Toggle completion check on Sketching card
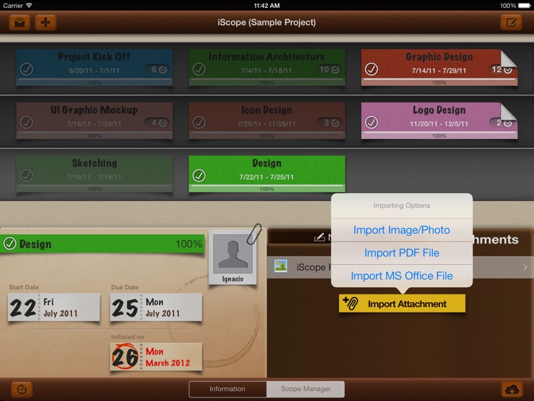The image size is (534, 401). coord(26,175)
